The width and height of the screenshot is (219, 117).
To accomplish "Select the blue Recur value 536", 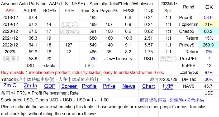I will point(89,59).
